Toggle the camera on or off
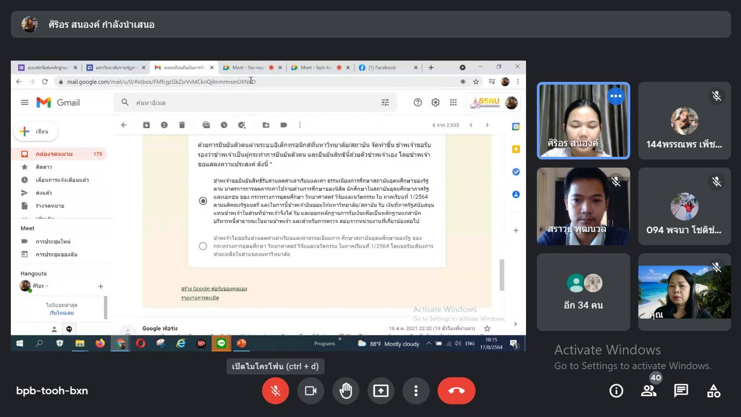This screenshot has width=741, height=417. (x=311, y=391)
